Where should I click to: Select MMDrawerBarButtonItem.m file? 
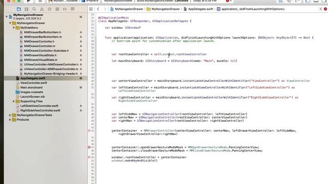43,37
